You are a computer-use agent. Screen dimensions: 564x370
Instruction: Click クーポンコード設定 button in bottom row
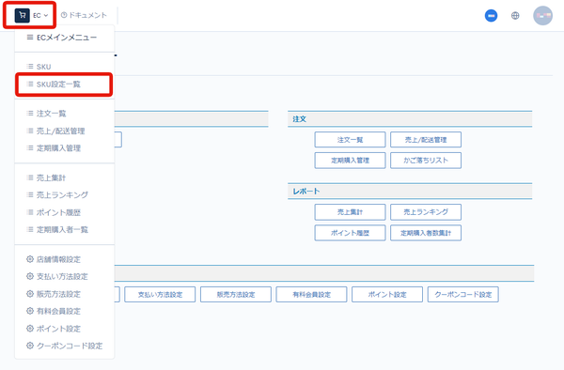(462, 295)
